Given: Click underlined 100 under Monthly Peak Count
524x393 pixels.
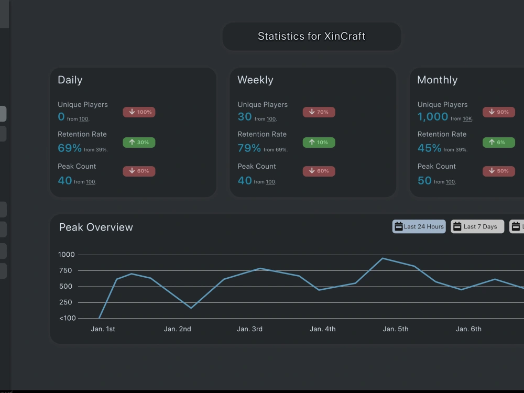Looking at the screenshot, I should tap(450, 182).
